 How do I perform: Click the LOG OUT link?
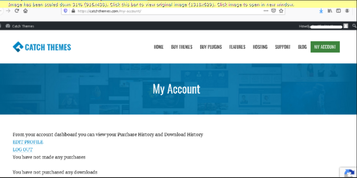(23, 149)
